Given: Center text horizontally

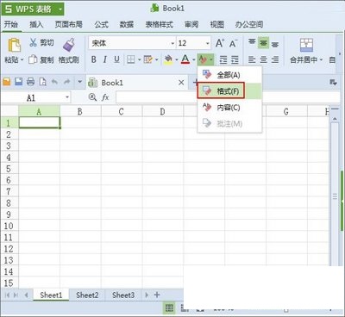Looking at the screenshot, I should (x=263, y=59).
